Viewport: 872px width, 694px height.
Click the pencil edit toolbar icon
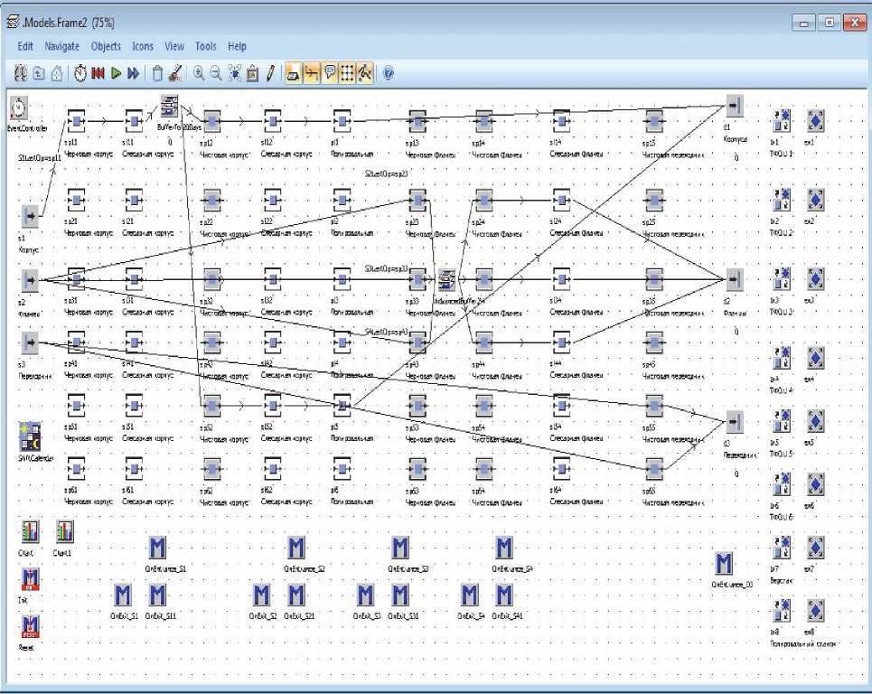tap(270, 73)
